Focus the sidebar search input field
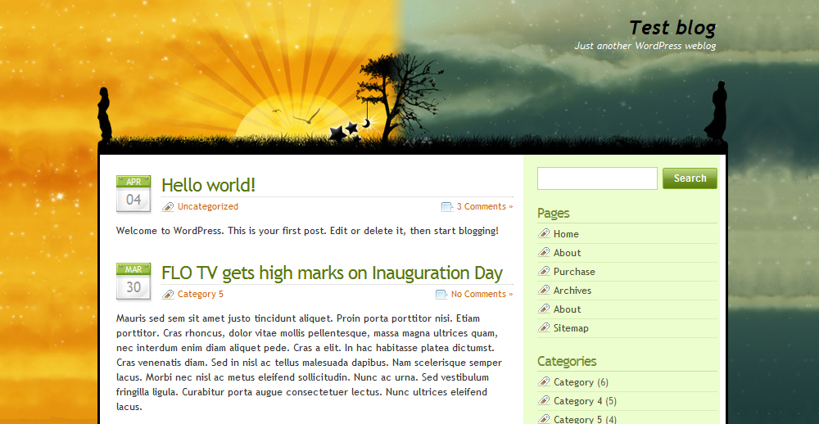Image resolution: width=819 pixels, height=424 pixels. point(597,178)
